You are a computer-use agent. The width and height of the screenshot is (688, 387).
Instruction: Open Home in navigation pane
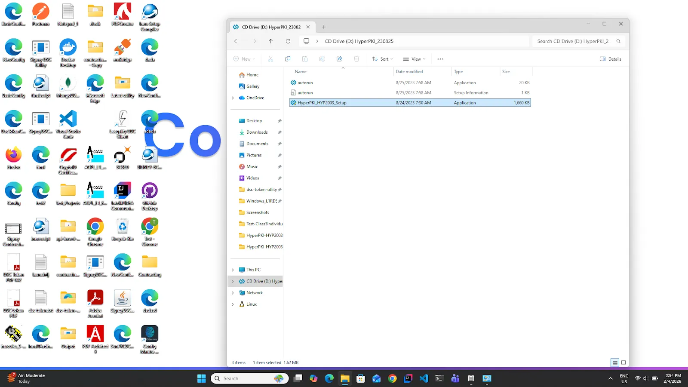252,75
